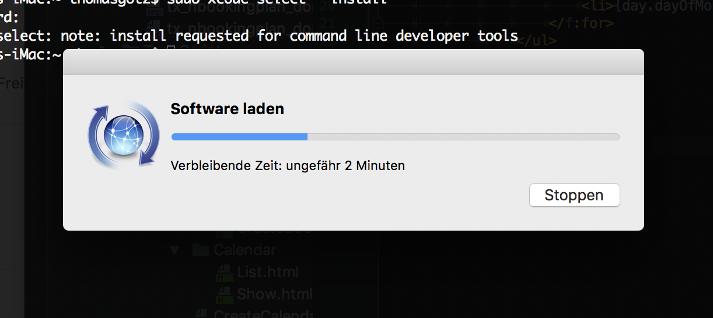Image resolution: width=713 pixels, height=318 pixels.
Task: Select the CreateCalendar file name
Action: click(x=264, y=315)
